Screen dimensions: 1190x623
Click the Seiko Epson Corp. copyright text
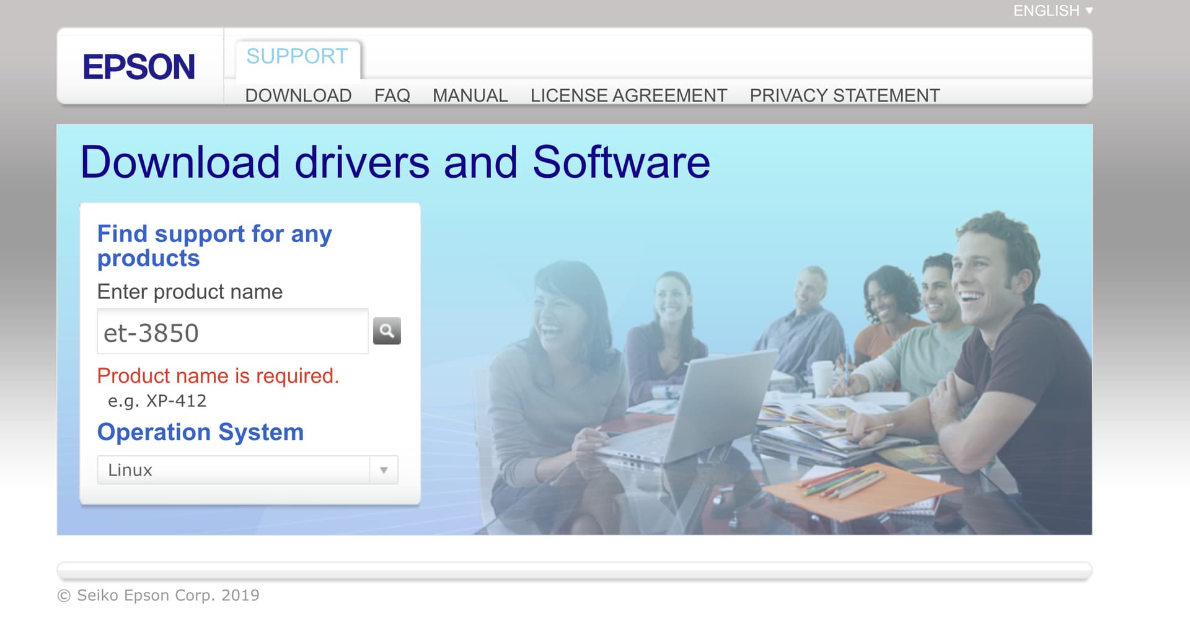[158, 595]
